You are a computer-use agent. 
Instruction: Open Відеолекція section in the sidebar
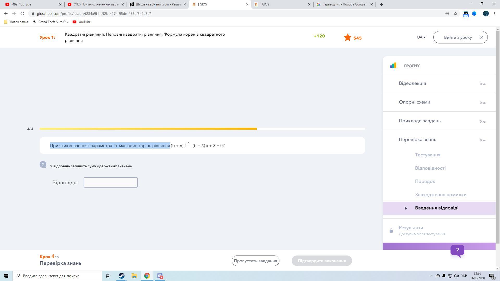[412, 83]
